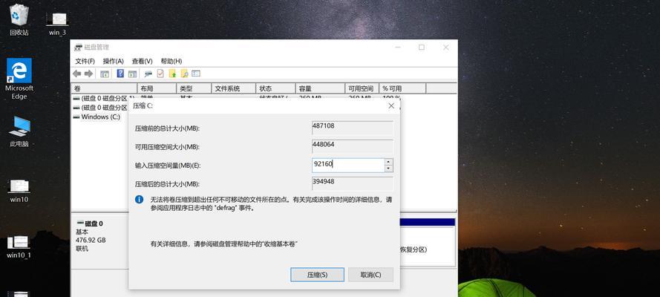Screen dimensions: 660x297
Task: Increase shrink amount with up spinner
Action: point(389,162)
